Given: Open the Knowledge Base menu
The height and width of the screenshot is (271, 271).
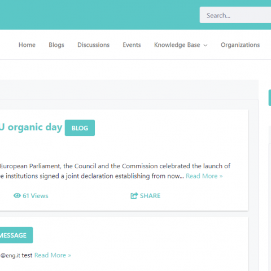Looking at the screenshot, I should coord(181,45).
